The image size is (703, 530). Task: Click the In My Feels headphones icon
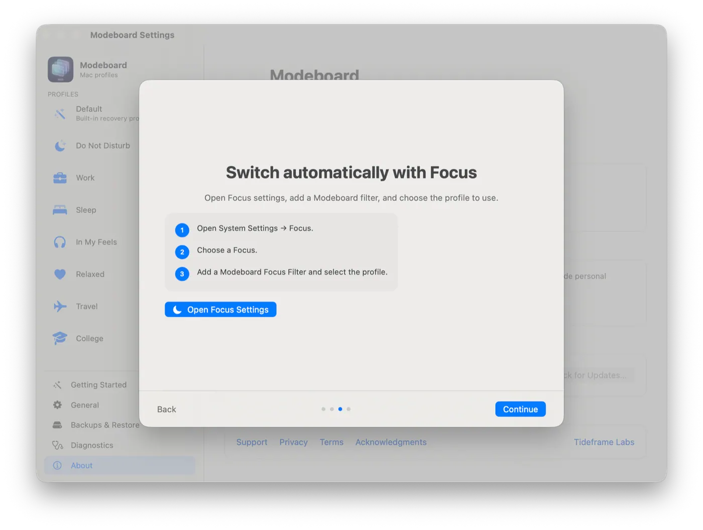(60, 242)
